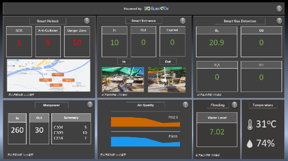Click the logo next to Powered by
Image resolution: width=288 pixels, height=161 pixels.
156,9
